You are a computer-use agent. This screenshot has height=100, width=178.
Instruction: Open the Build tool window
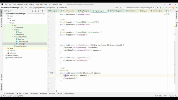tap(60, 94)
